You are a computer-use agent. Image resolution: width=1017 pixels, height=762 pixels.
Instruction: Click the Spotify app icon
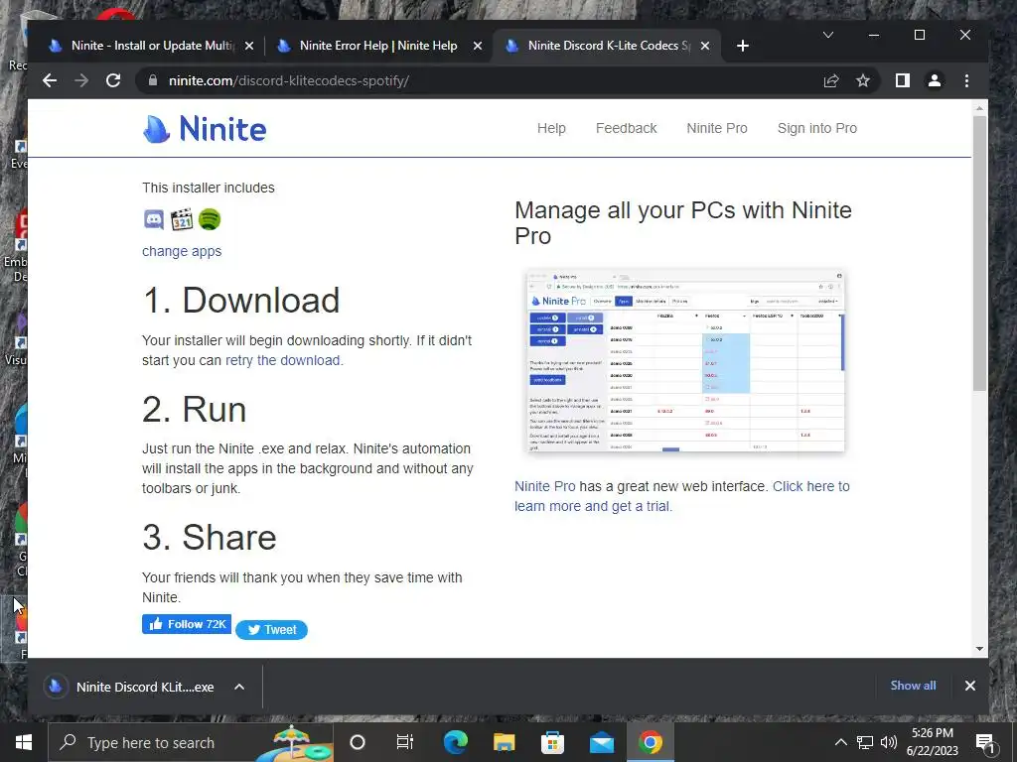coord(210,219)
